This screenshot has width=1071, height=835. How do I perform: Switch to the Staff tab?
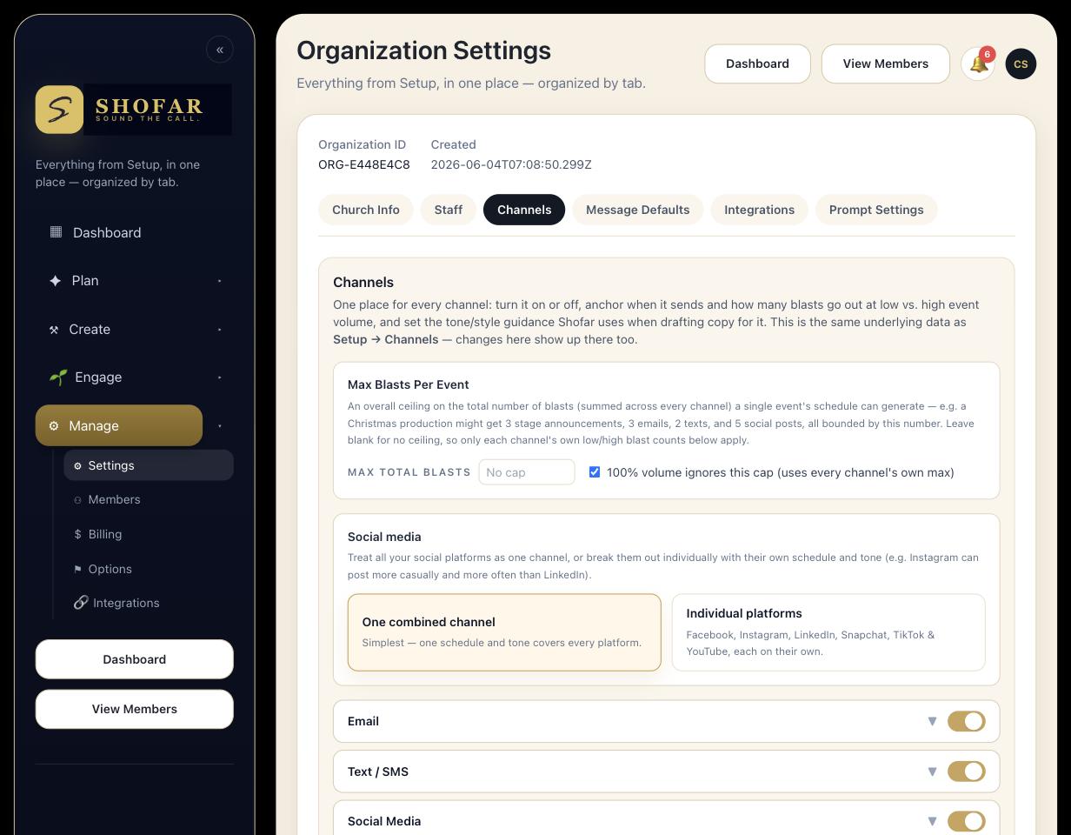coord(449,210)
